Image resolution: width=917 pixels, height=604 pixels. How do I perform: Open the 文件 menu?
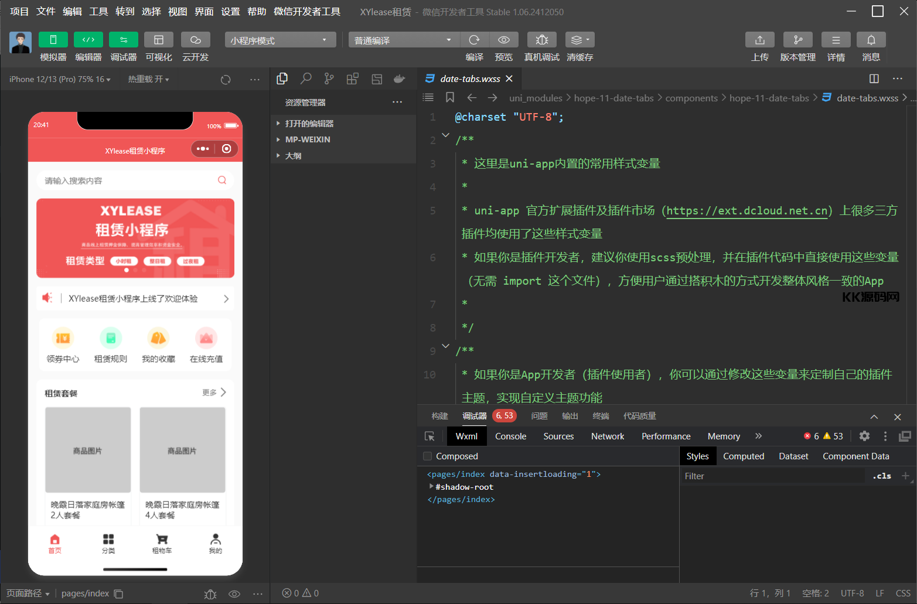point(46,11)
